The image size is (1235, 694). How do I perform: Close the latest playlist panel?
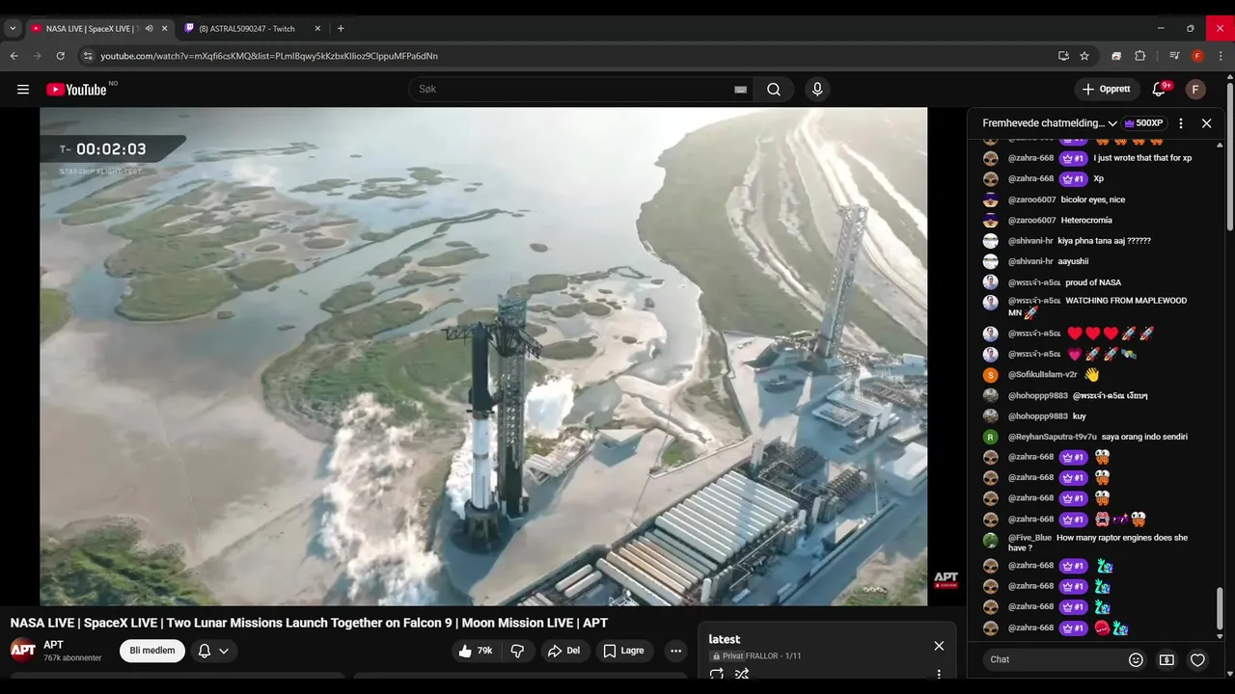pos(939,646)
